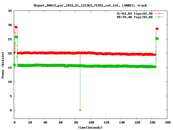Select the YR-78.40 Tsys:93.68 legend label

(x=135, y=17)
